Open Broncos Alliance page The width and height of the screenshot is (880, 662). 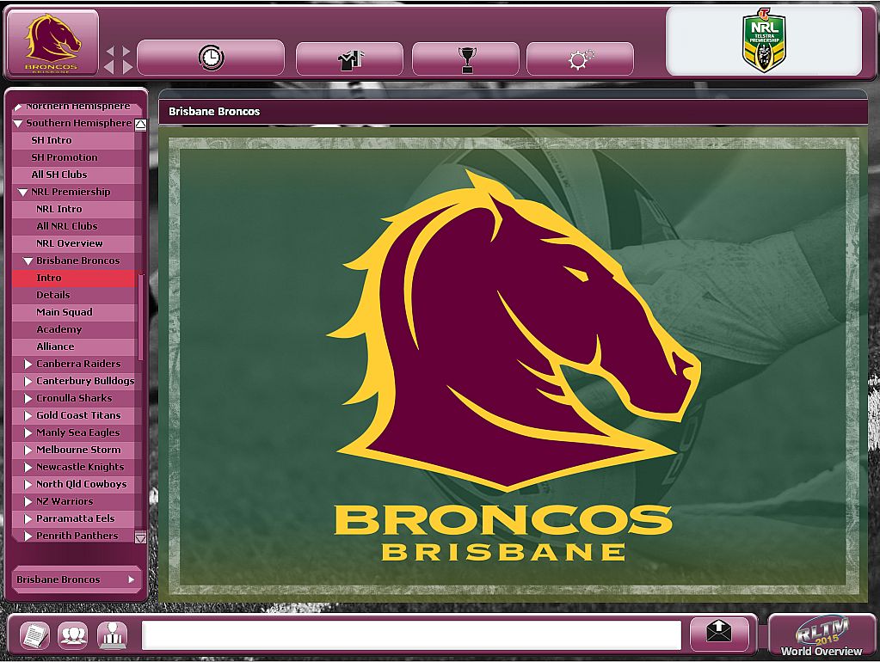point(73,346)
